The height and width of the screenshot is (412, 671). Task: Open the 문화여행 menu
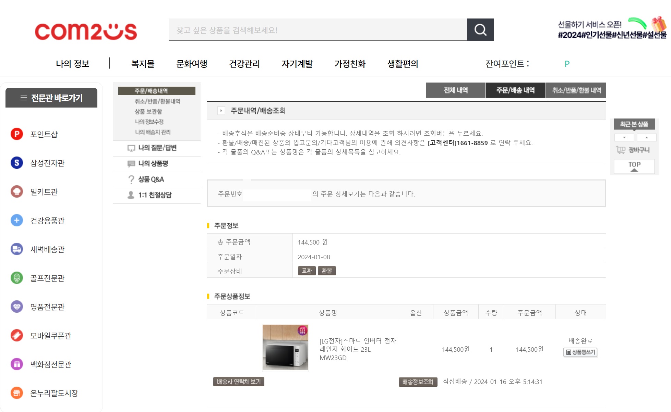[x=192, y=64]
